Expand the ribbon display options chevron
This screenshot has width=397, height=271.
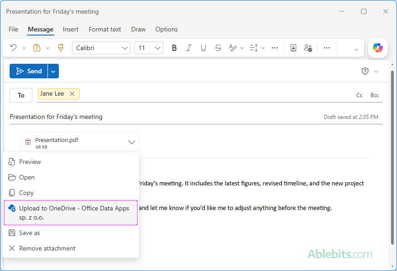pos(356,50)
